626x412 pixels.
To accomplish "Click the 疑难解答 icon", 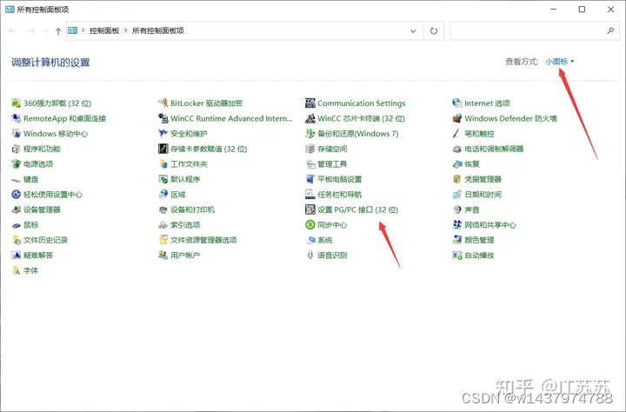I will 16,255.
